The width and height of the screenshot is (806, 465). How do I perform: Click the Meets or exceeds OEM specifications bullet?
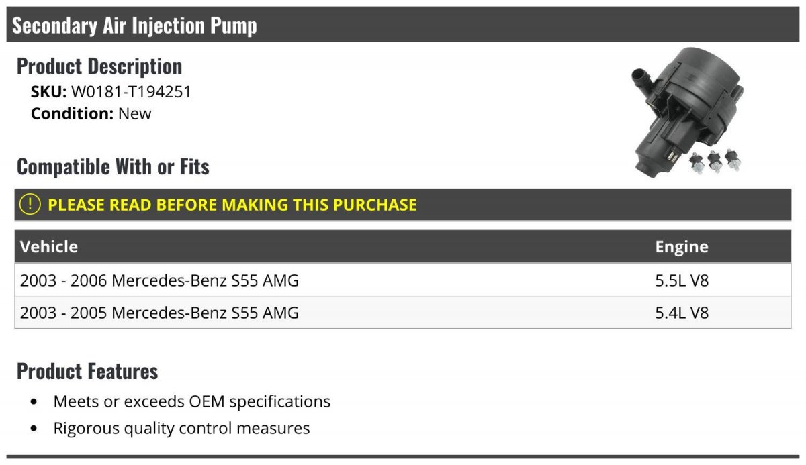192,401
